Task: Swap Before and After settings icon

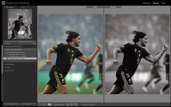Action: click(x=76, y=104)
